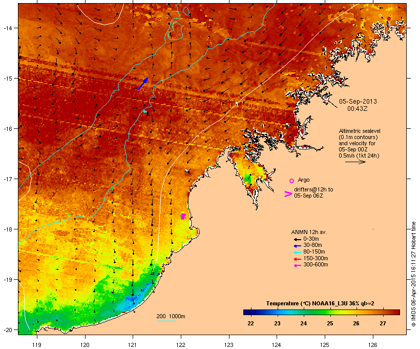This screenshot has width=420, height=349.
Task: Click the latitude label -14
Action: click(7, 28)
